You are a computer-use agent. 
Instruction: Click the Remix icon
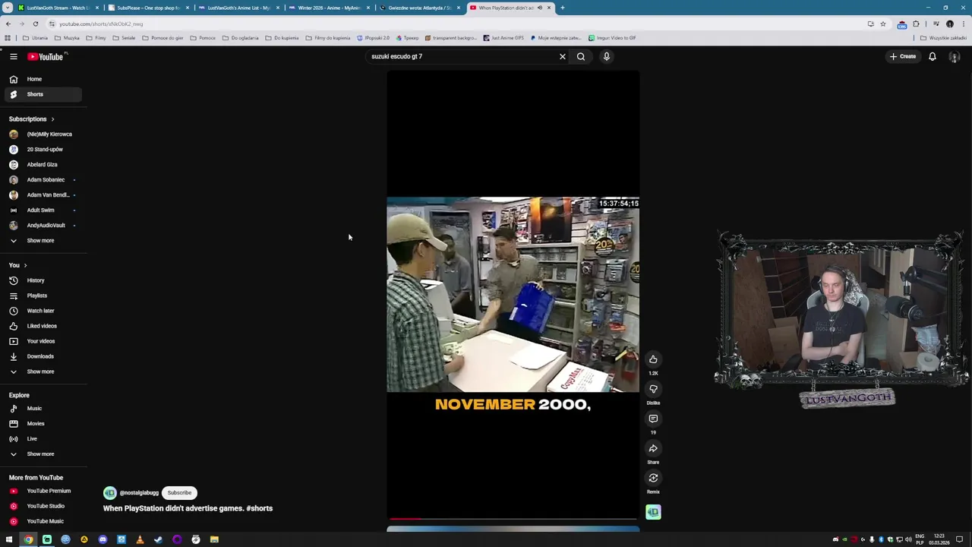[x=653, y=478]
